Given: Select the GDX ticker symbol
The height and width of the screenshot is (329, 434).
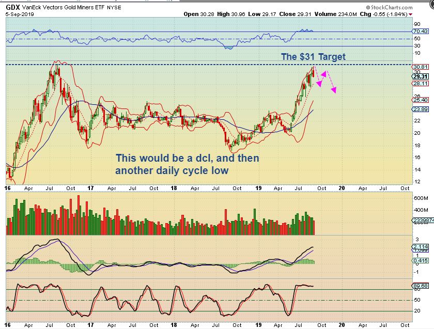Looking at the screenshot, I should (x=13, y=7).
